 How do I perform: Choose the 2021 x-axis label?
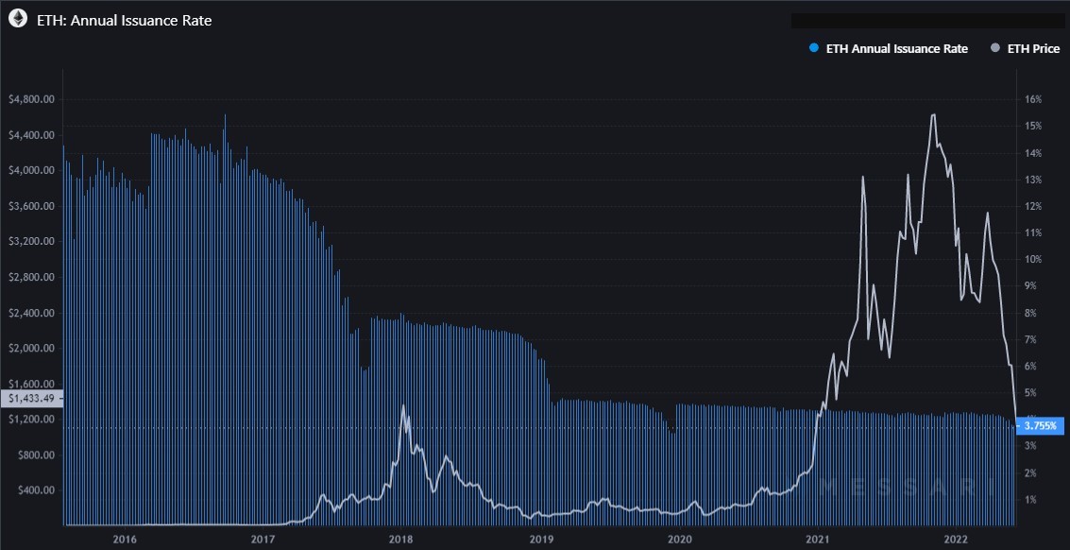819,539
